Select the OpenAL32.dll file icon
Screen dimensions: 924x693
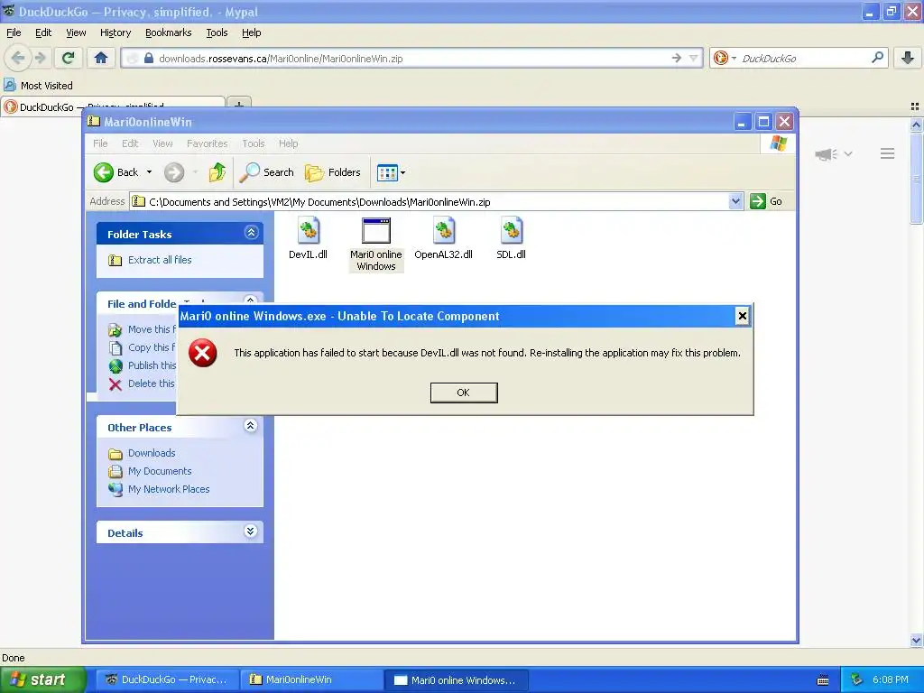[x=444, y=230]
